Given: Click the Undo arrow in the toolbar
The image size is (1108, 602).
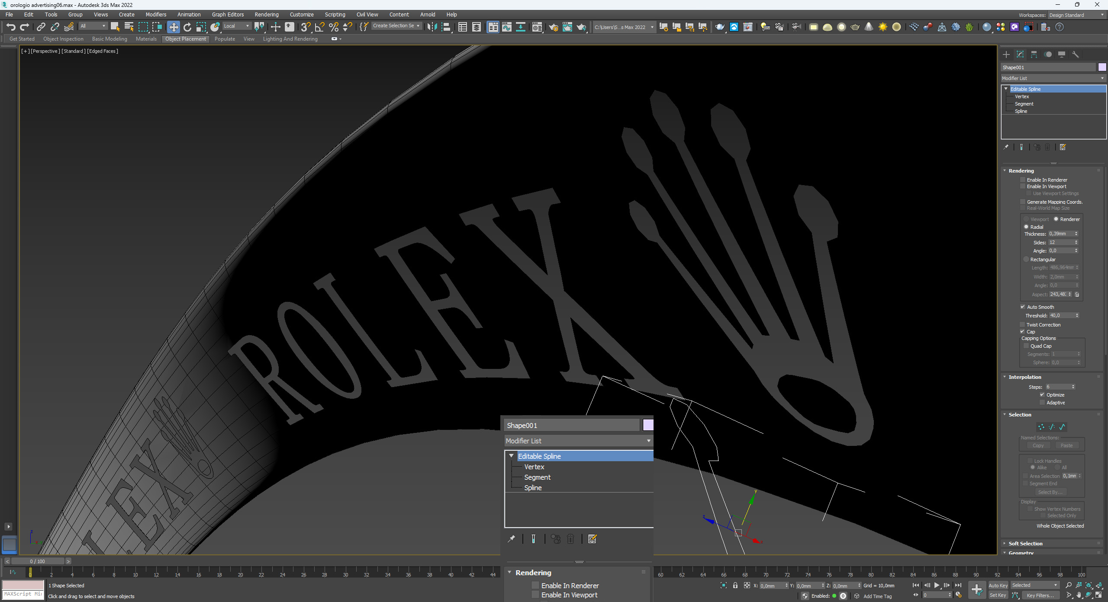Looking at the screenshot, I should (11, 27).
